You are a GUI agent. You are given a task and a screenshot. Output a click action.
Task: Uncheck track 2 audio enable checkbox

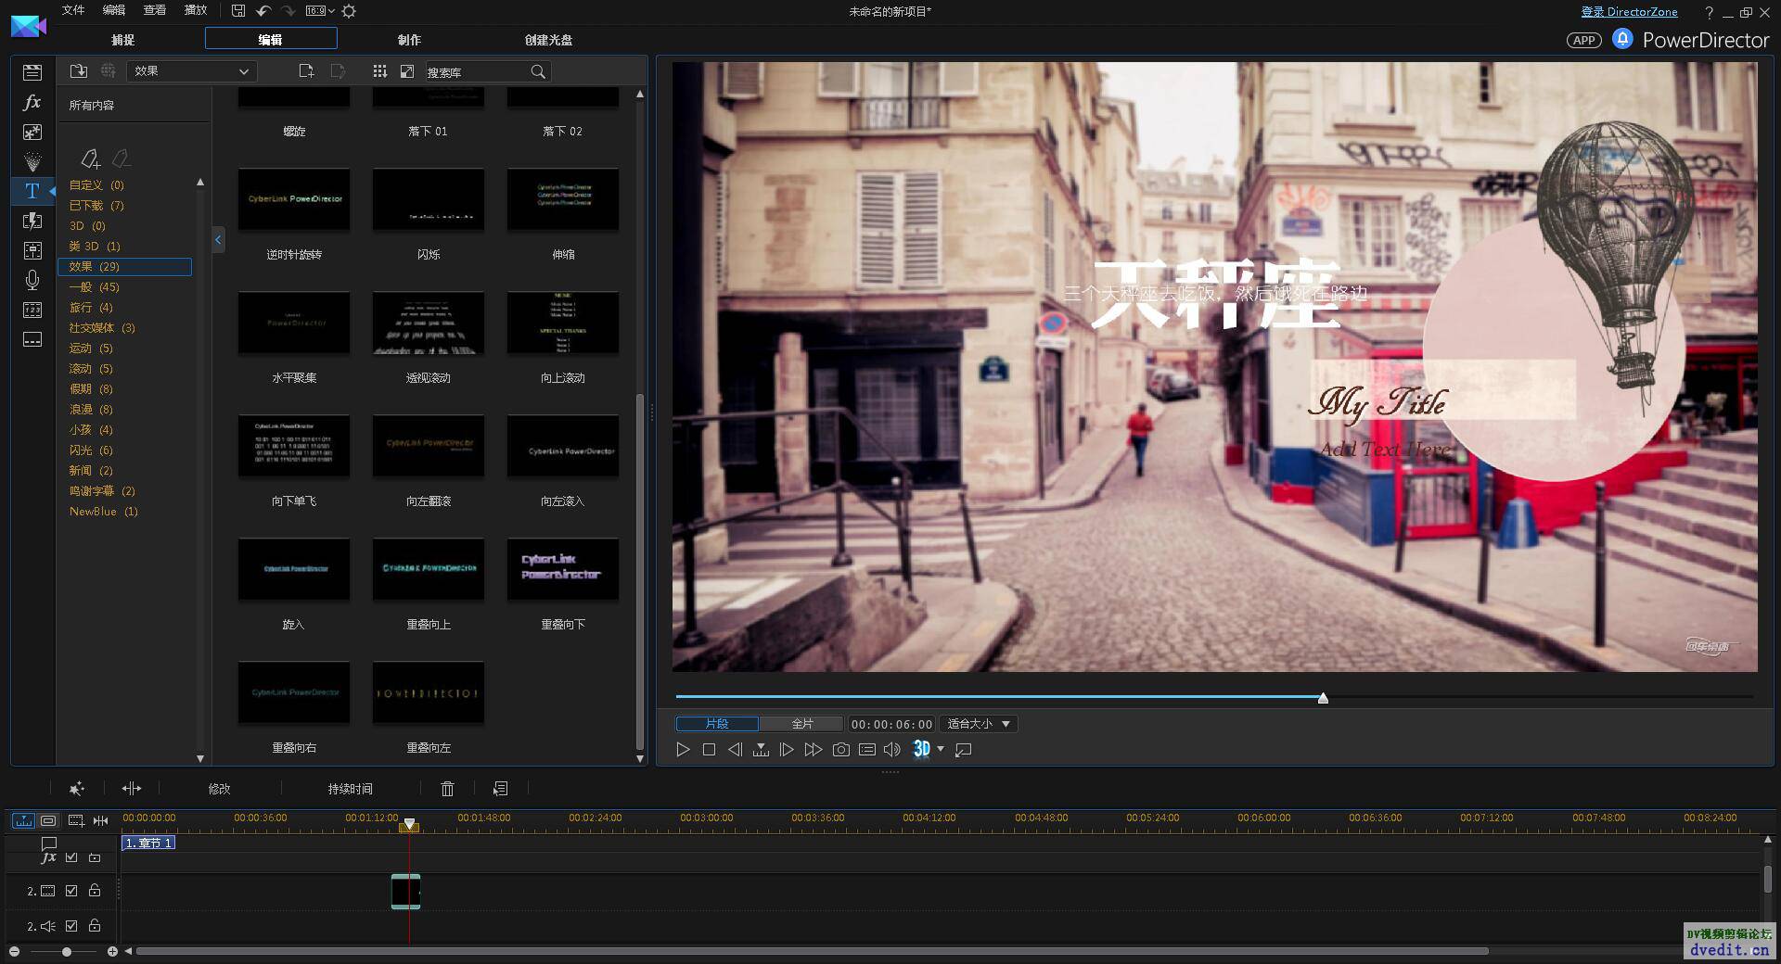point(71,926)
